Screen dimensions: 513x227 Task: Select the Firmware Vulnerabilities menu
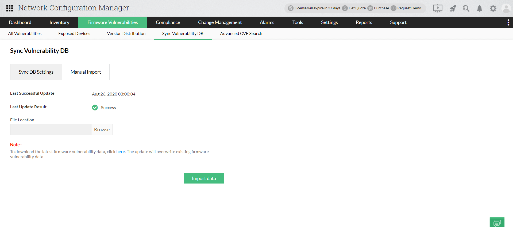click(x=113, y=22)
